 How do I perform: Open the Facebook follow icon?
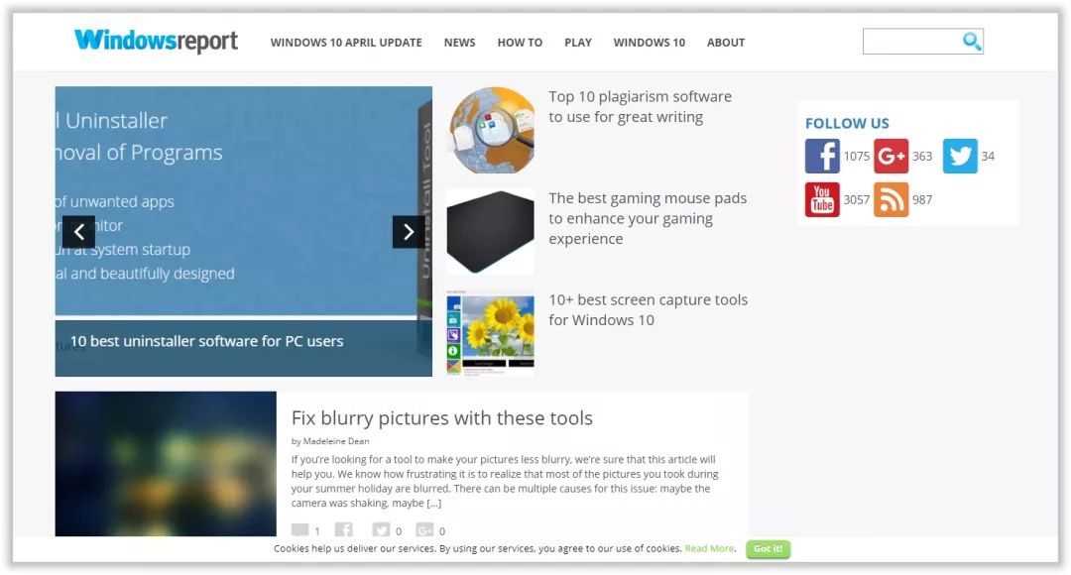coord(822,156)
